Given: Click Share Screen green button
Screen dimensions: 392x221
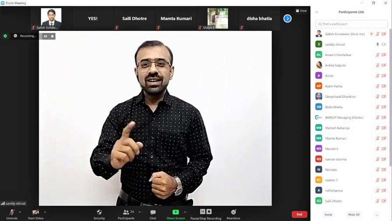Looking at the screenshot, I should tap(176, 214).
